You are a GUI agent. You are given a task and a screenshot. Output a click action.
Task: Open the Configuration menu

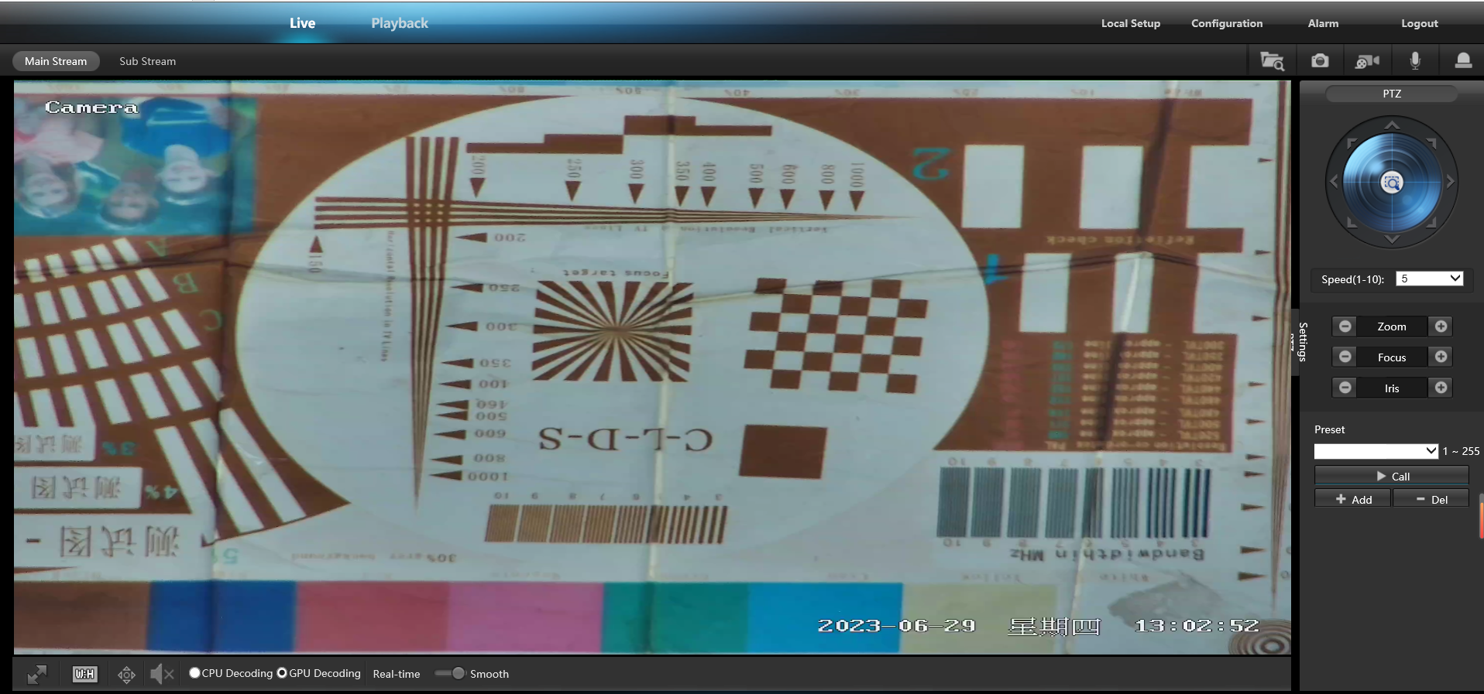point(1226,23)
